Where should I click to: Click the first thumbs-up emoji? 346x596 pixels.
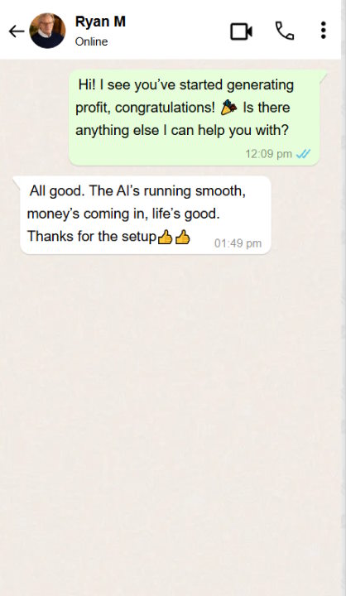[165, 238]
